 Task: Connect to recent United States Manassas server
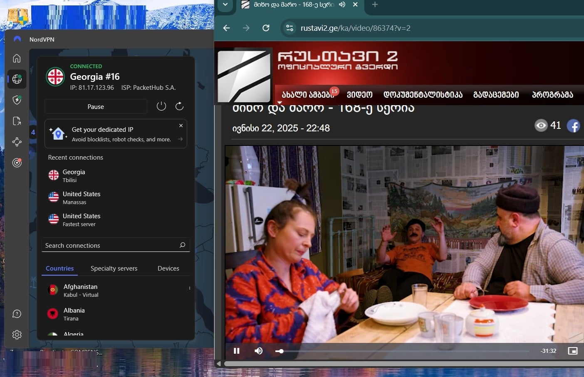click(x=82, y=197)
